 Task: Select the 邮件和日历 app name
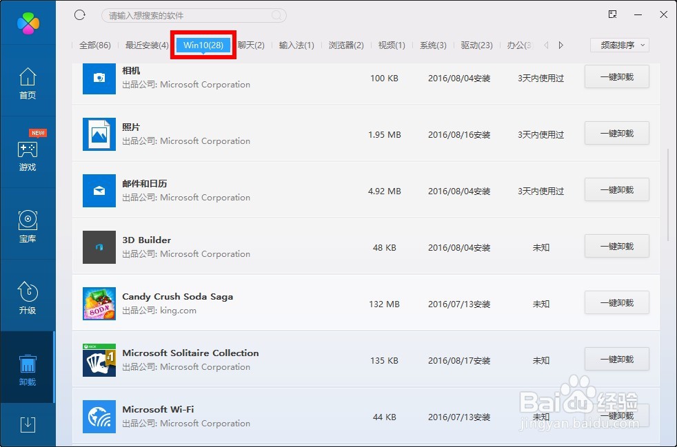[x=145, y=184]
